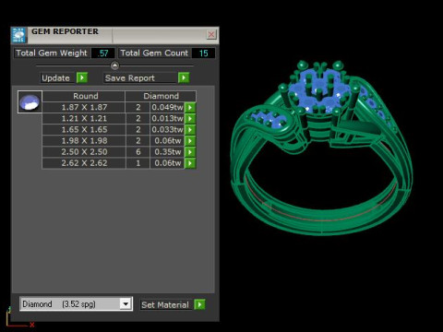Click green arrow for 1.98 X 1.98 row
443x332 pixels.
pos(190,141)
